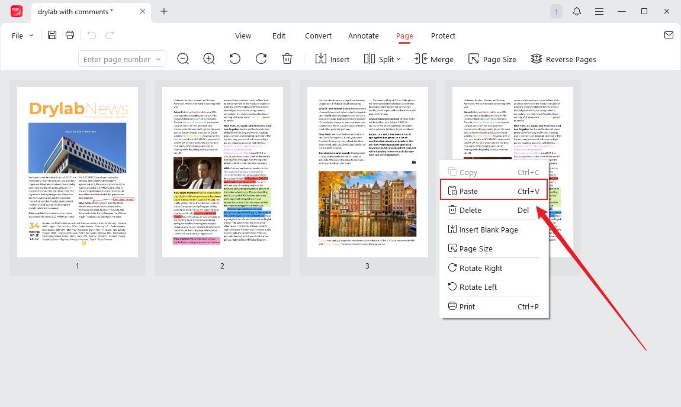This screenshot has height=407, width=681.
Task: Open the hamburger menu
Action: (x=599, y=11)
